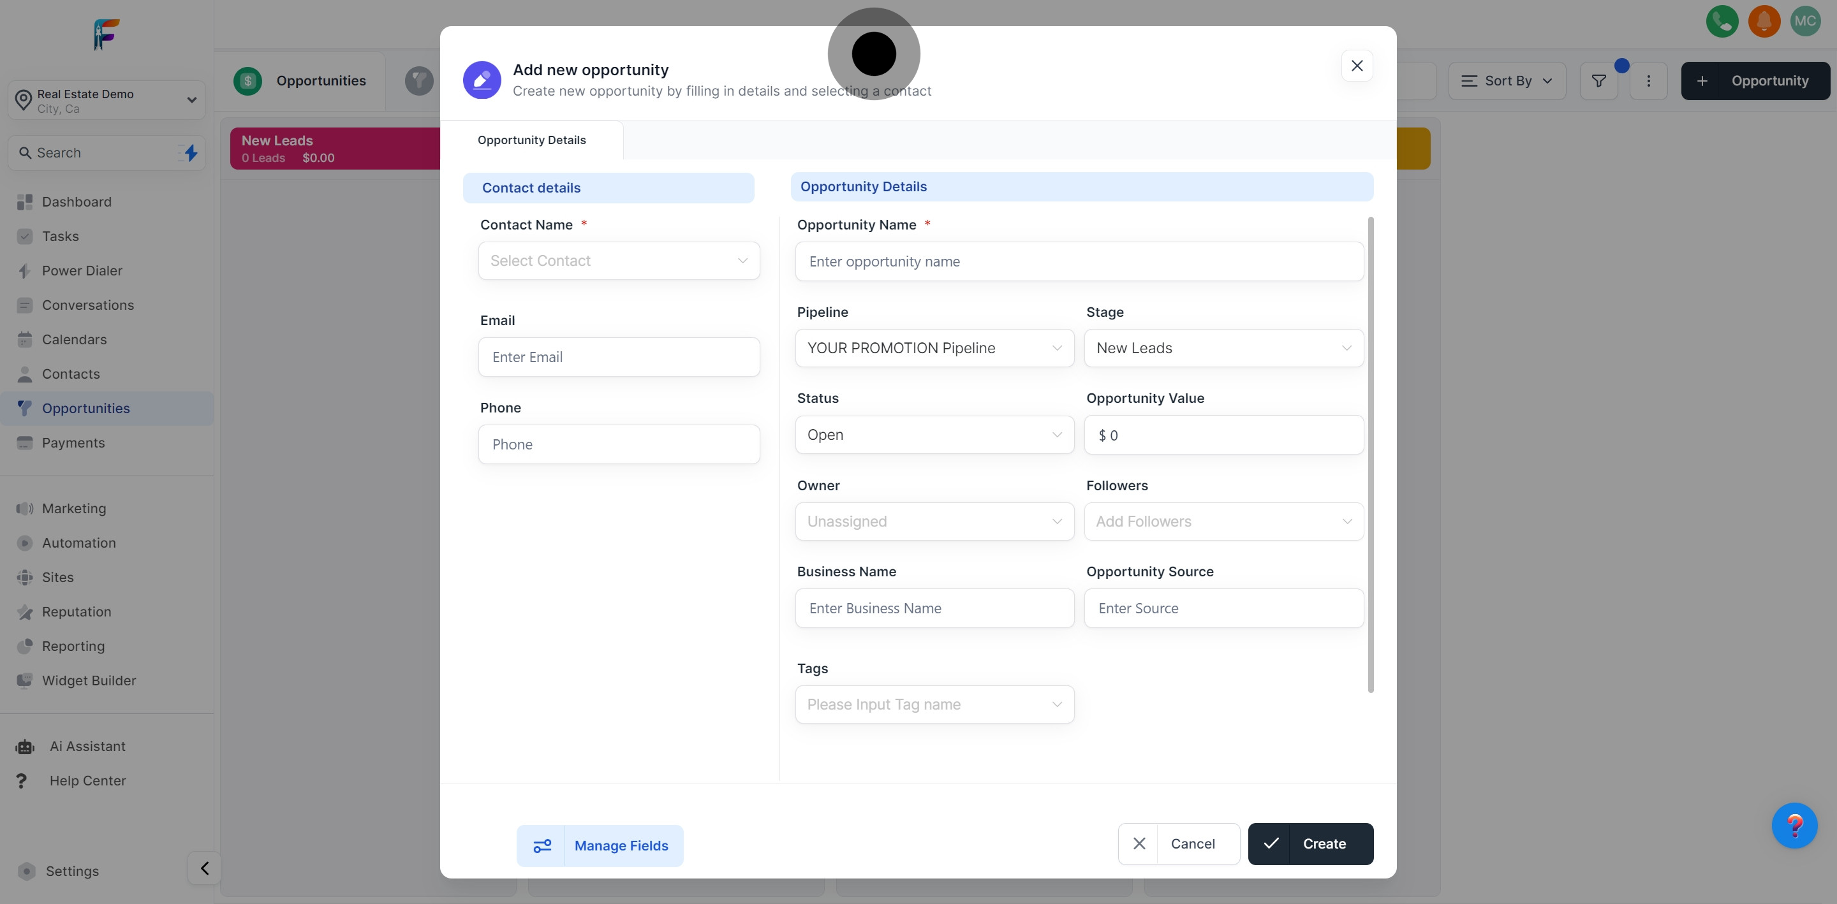
Task: Open the orange notifications bell
Action: tap(1764, 22)
